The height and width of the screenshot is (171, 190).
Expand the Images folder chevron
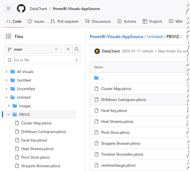[x=8, y=106]
